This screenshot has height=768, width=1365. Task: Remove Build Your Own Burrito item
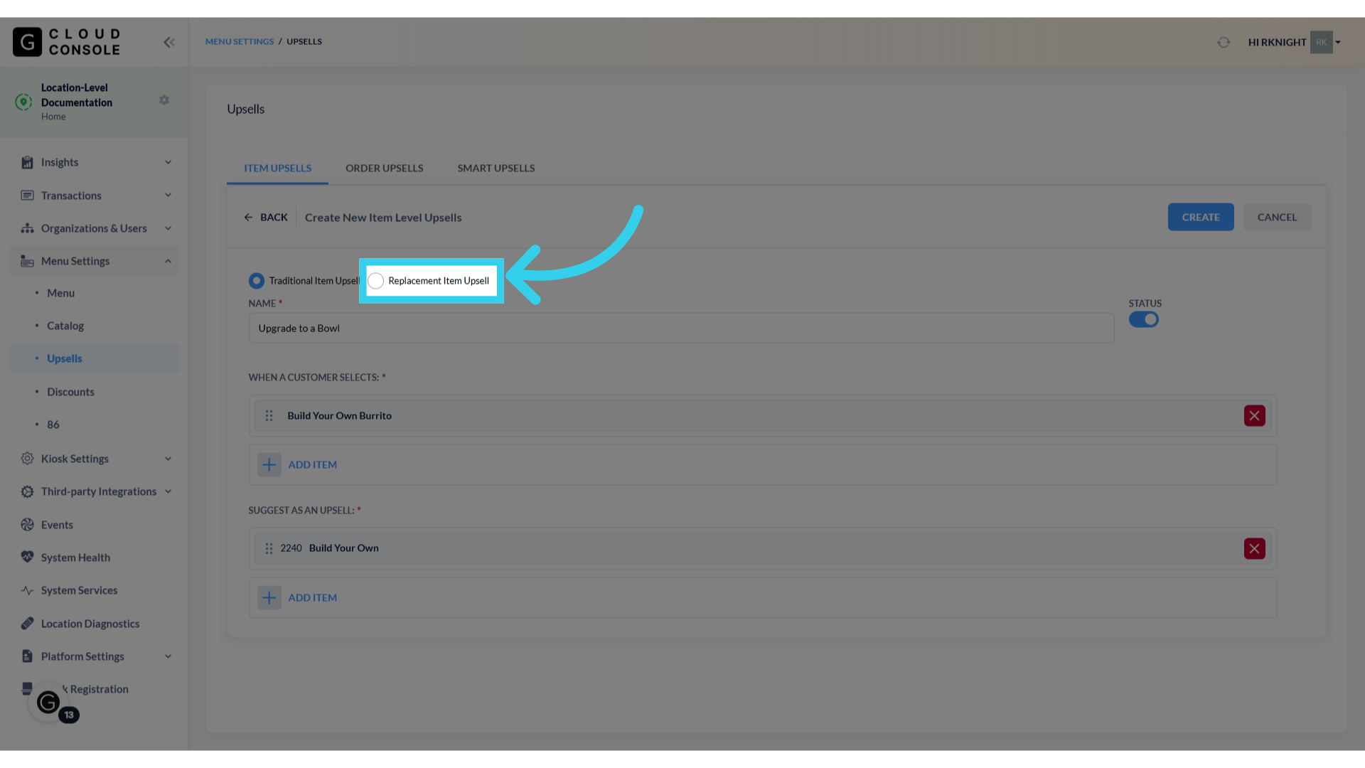1254,416
